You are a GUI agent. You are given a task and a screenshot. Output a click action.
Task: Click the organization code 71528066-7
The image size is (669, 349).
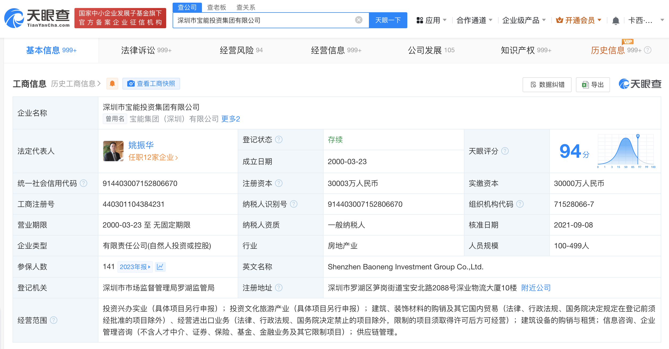[574, 204]
